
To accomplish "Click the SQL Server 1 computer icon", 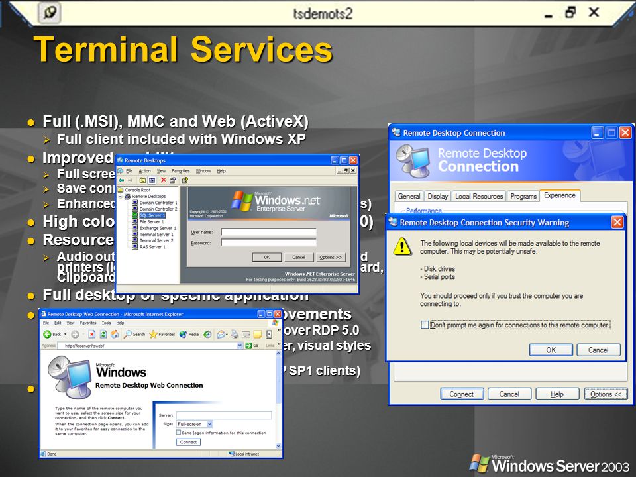I will (134, 215).
